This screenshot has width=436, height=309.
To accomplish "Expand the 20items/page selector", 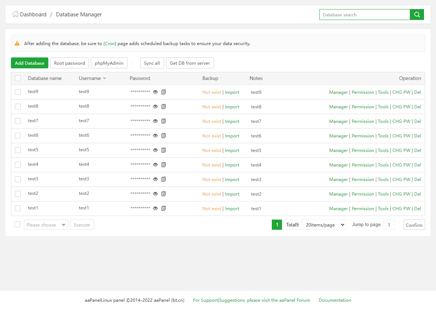I will (324, 225).
